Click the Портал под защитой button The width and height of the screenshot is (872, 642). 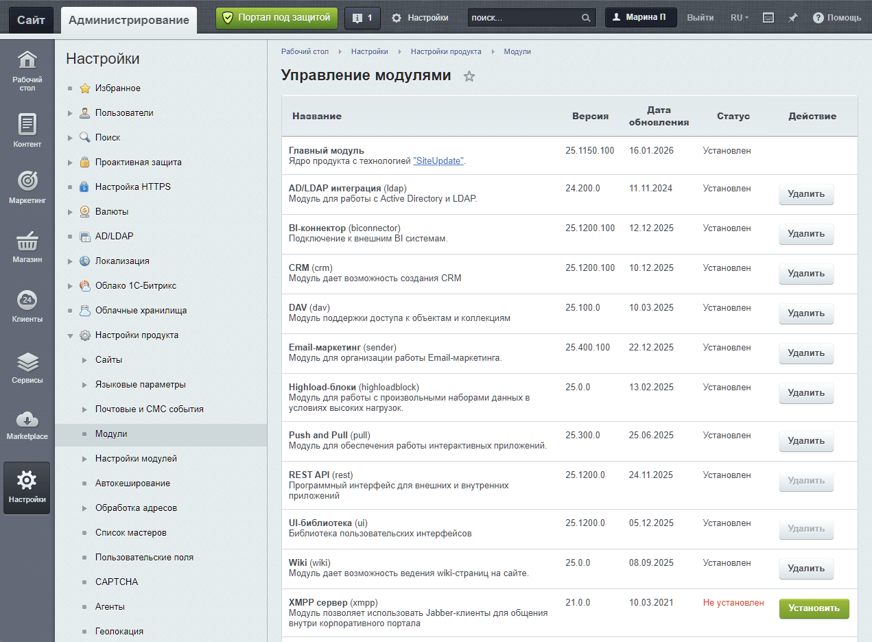tap(277, 18)
